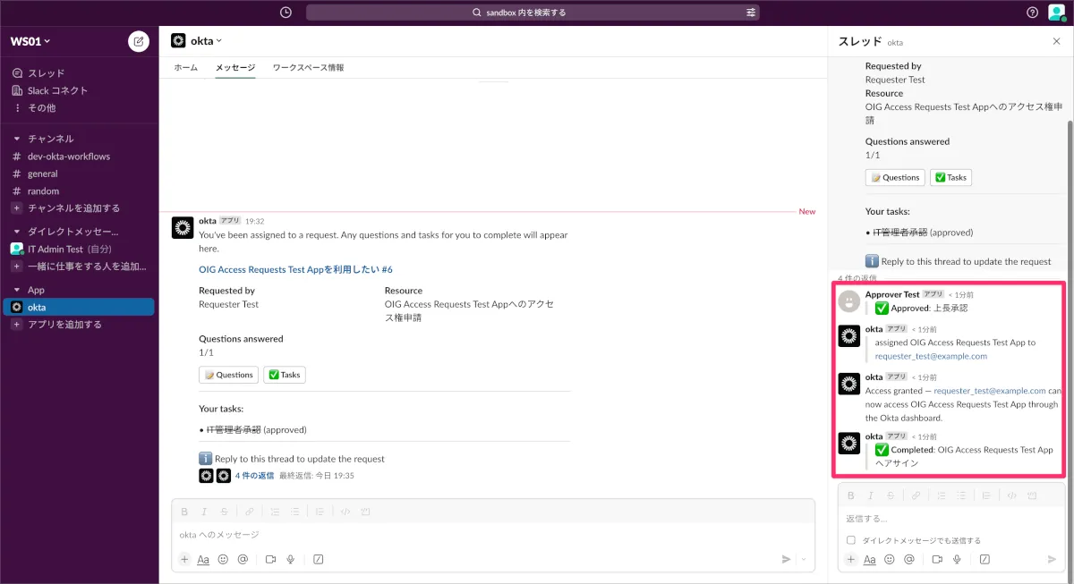
Task: Open okta app header dropdown
Action: click(x=206, y=40)
